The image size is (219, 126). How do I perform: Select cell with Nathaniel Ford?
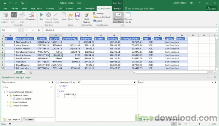click(26, 42)
